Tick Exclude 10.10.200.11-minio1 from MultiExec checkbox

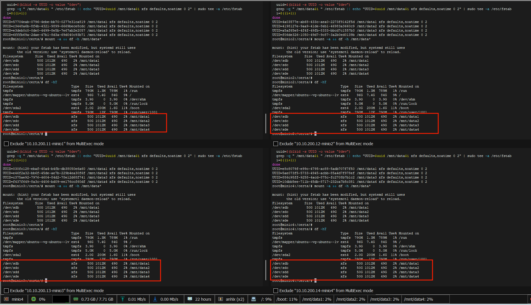coord(6,144)
